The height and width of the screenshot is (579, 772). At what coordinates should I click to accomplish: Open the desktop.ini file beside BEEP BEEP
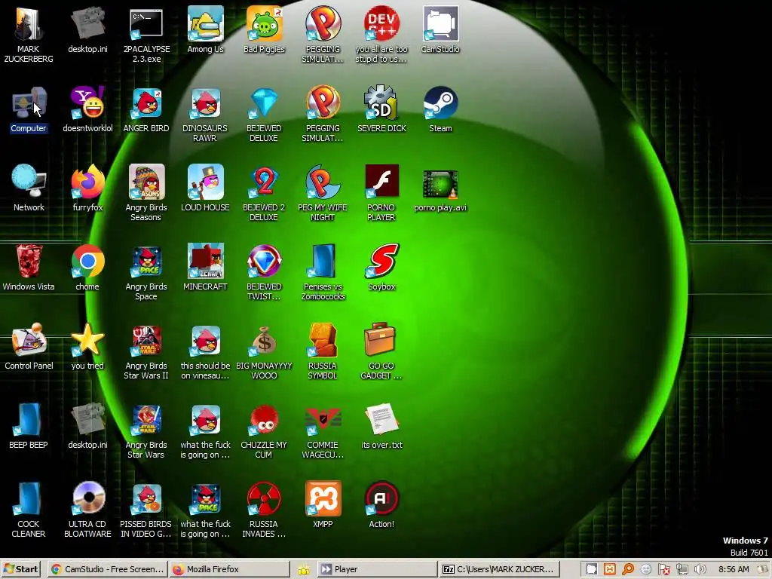[x=87, y=426]
